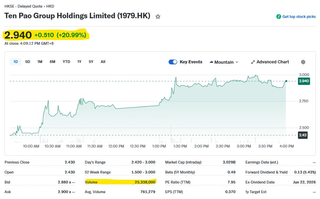Click the 2.940 large price quote

click(x=18, y=35)
